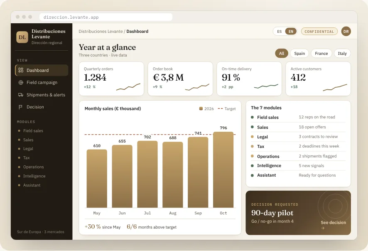Select the EN language option
The image size is (368, 251).
coord(291,32)
